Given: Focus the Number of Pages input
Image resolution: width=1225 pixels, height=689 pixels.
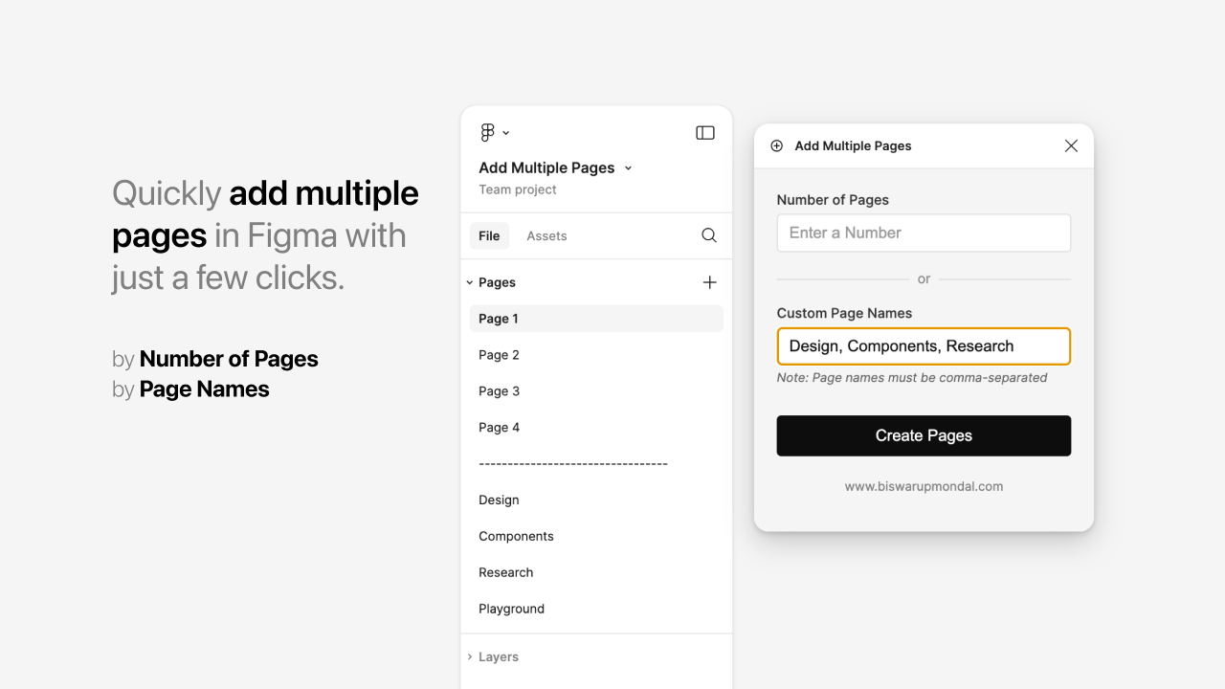Looking at the screenshot, I should pyautogui.click(x=924, y=233).
